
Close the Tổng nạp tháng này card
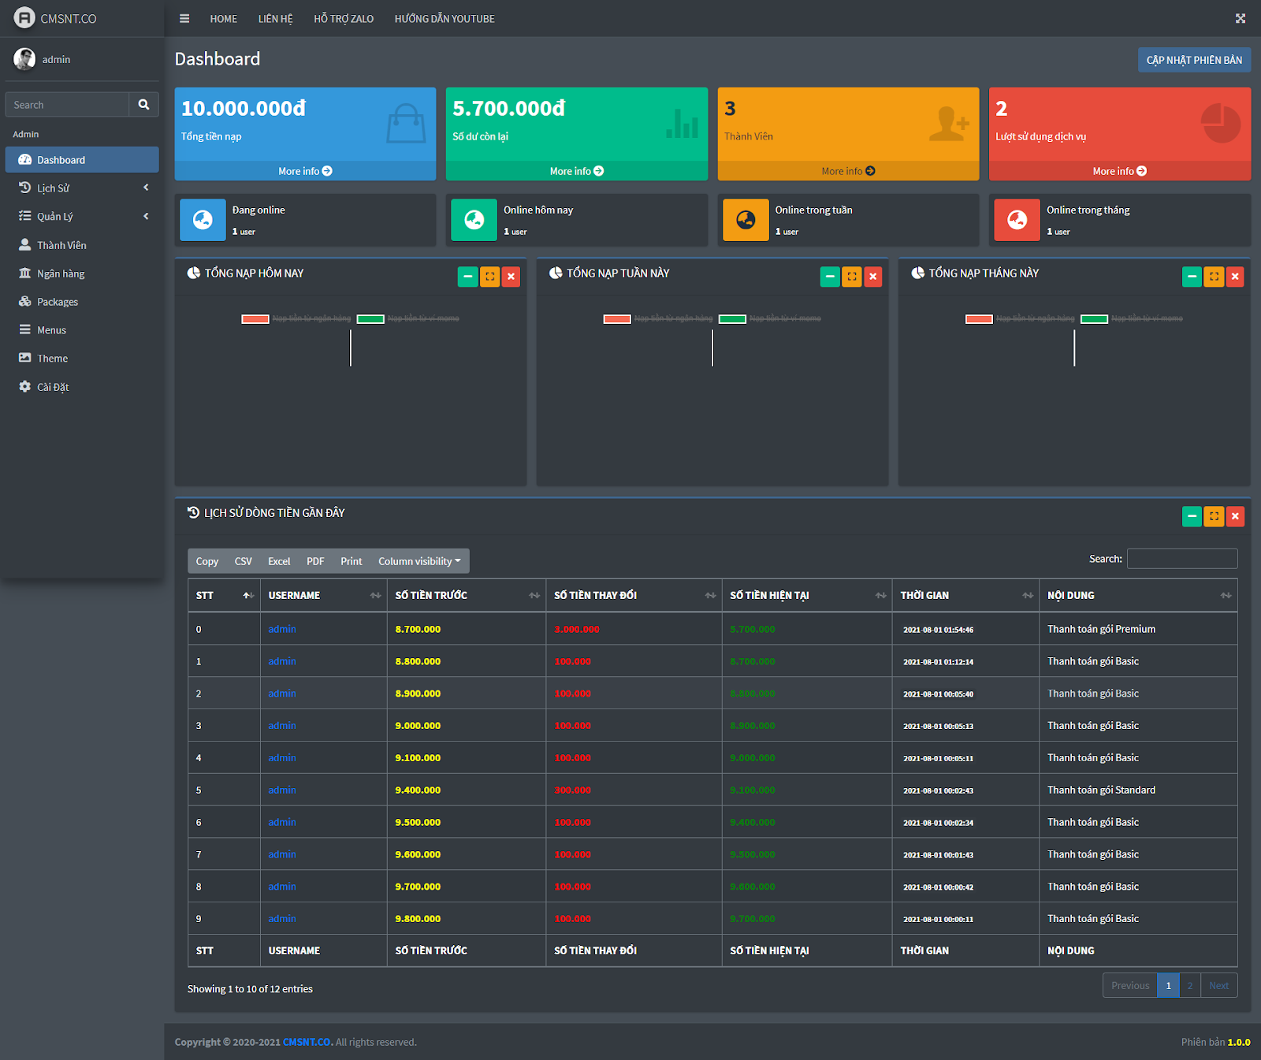[x=1235, y=277]
